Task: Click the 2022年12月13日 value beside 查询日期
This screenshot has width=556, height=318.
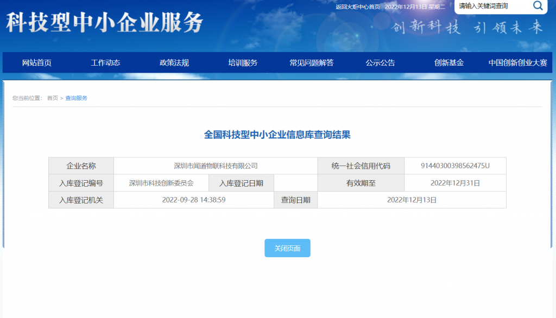Action: pos(412,200)
